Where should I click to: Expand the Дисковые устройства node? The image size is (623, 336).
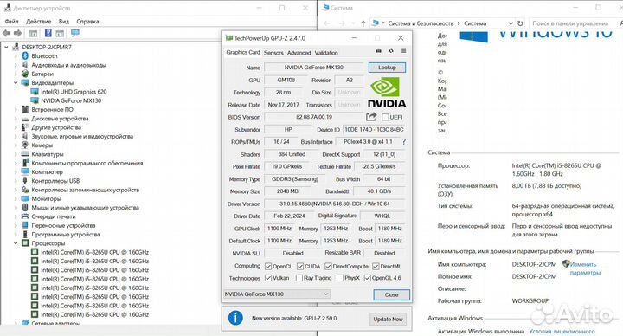click(16, 119)
